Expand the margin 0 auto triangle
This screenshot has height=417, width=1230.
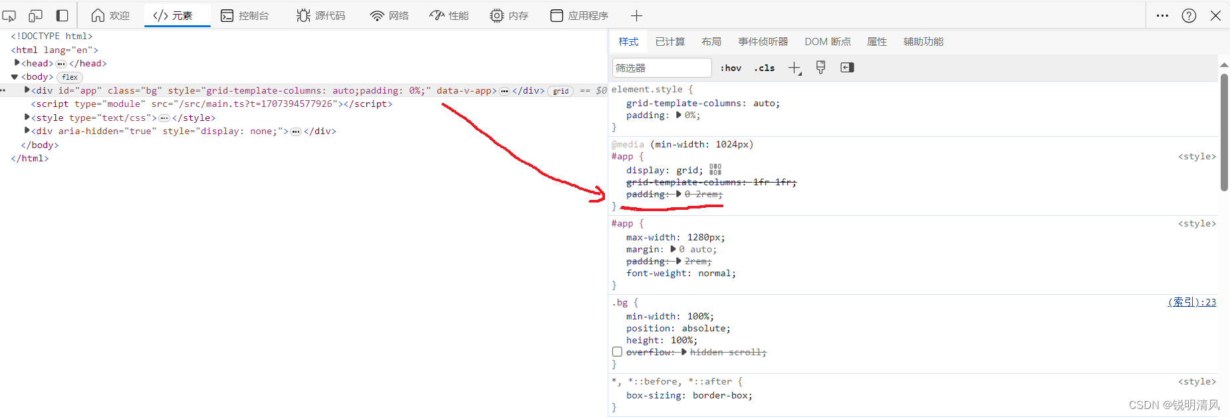(x=674, y=249)
